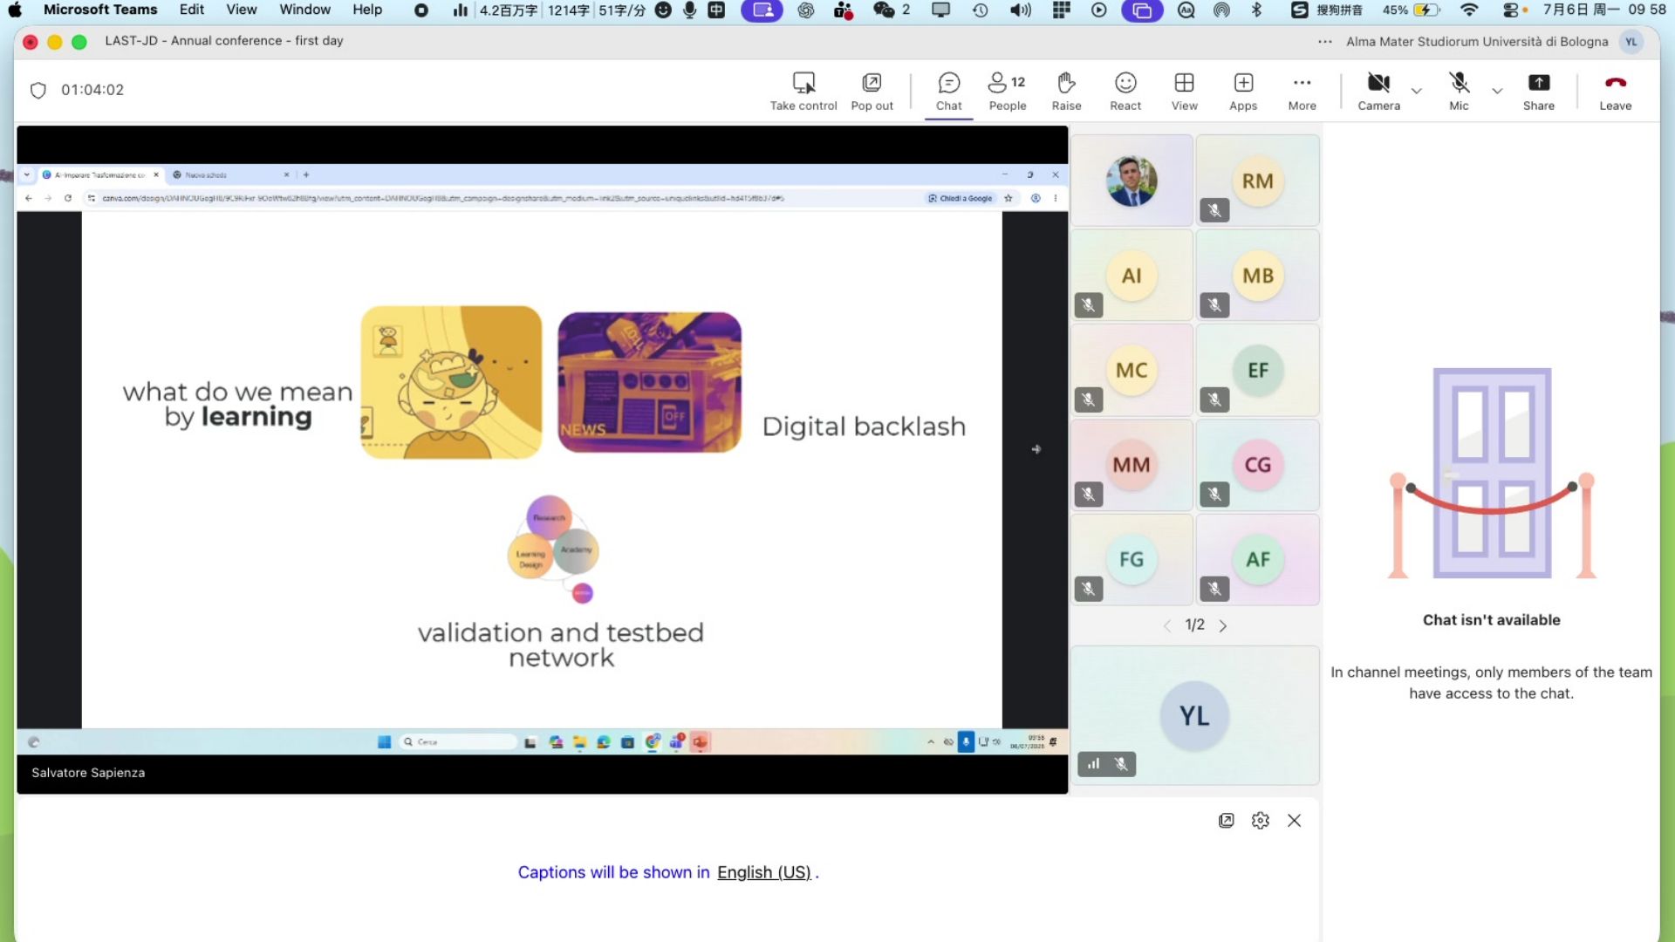
Task: Click muted mic icon on MB tile
Action: click(1214, 305)
